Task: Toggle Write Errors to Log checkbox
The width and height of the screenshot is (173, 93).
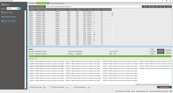Action: (x=29, y=87)
